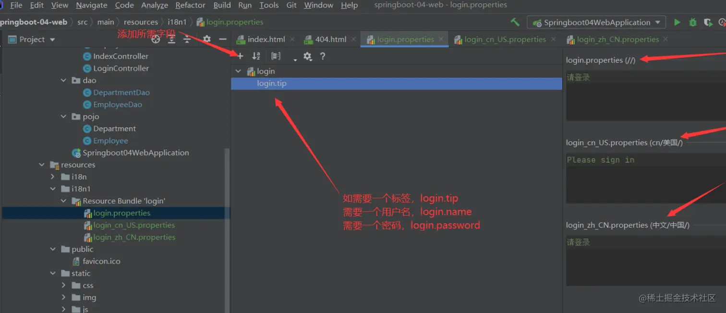Open the Project view selector dropdown
This screenshot has width=726, height=313.
pos(32,39)
